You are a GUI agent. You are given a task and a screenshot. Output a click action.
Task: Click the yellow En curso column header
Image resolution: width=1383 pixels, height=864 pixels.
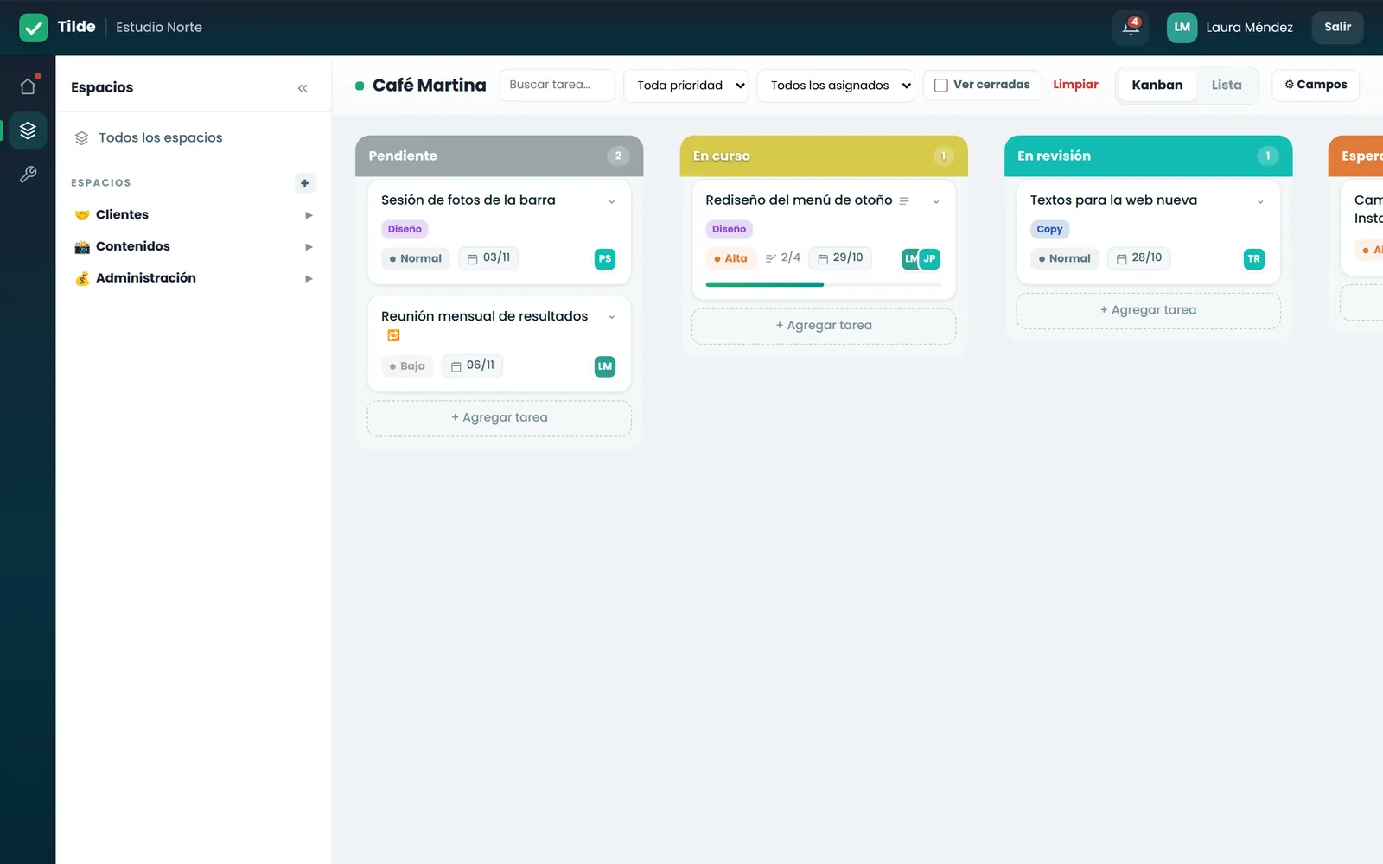point(824,156)
